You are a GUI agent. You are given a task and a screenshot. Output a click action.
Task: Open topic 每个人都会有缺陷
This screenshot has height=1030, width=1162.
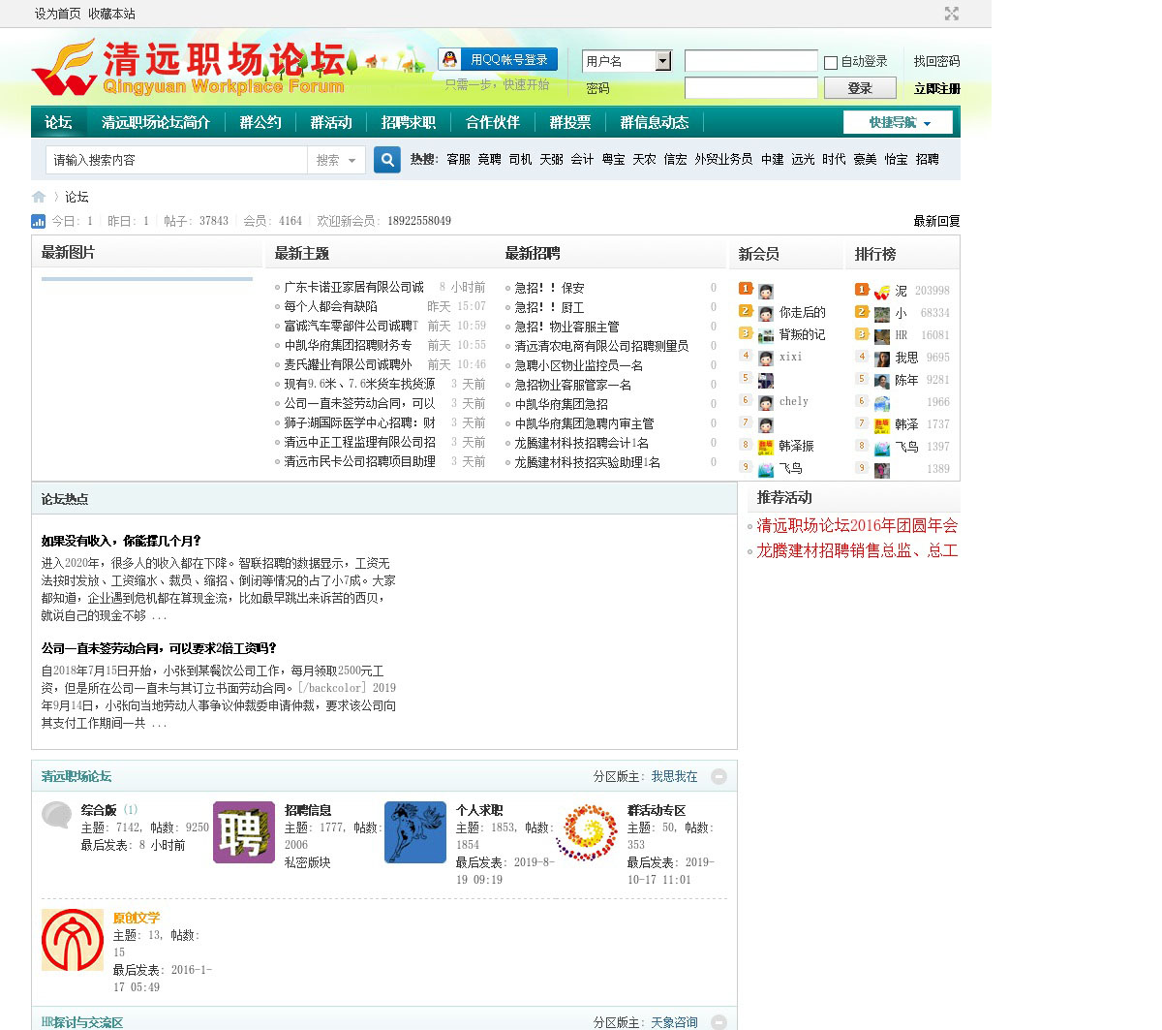tap(330, 306)
